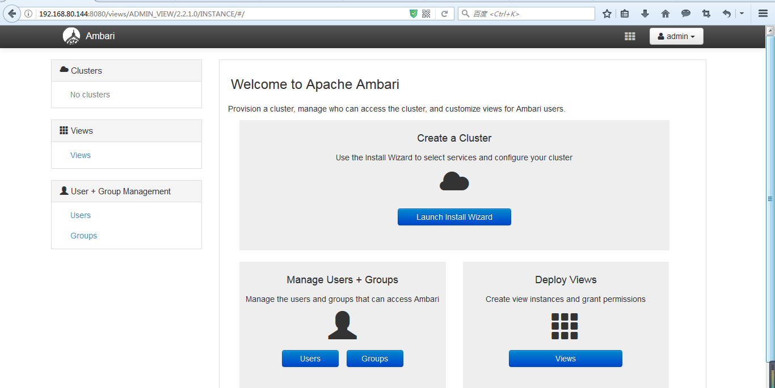Click the cloud icon under Create a Cluster
The width and height of the screenshot is (775, 388).
pos(454,181)
